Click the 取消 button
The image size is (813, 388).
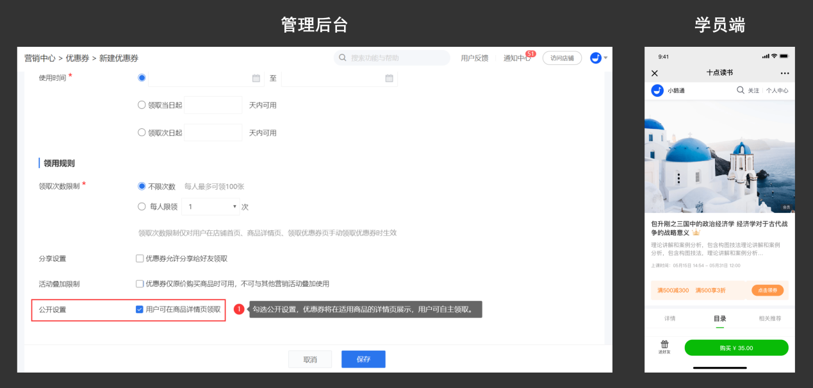pos(310,359)
